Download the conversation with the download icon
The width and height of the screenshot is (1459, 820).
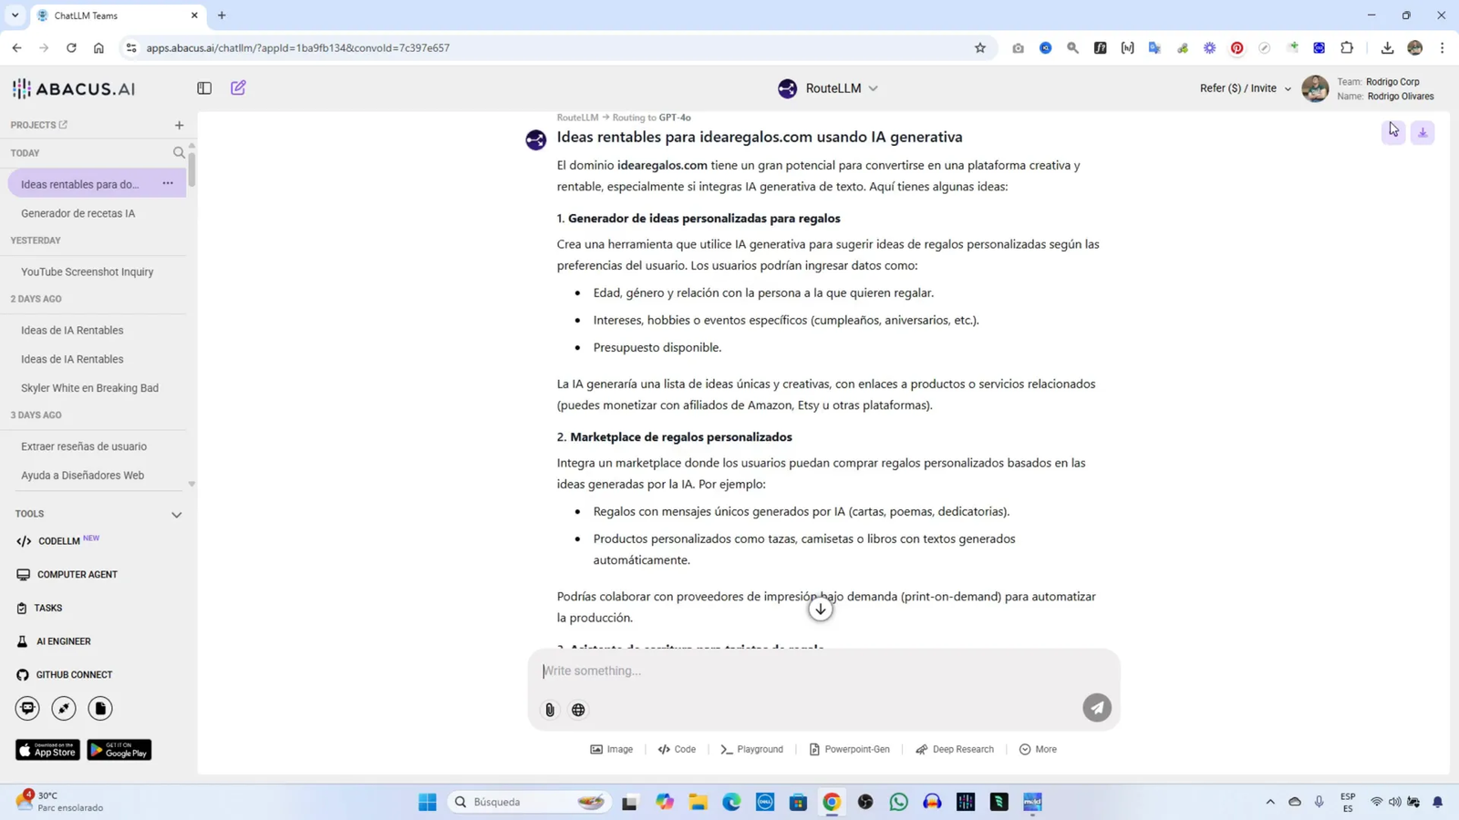point(1422,133)
